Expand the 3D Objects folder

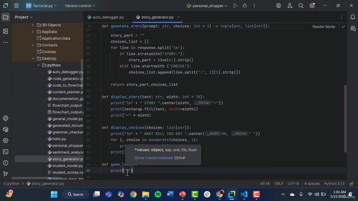click(33, 25)
